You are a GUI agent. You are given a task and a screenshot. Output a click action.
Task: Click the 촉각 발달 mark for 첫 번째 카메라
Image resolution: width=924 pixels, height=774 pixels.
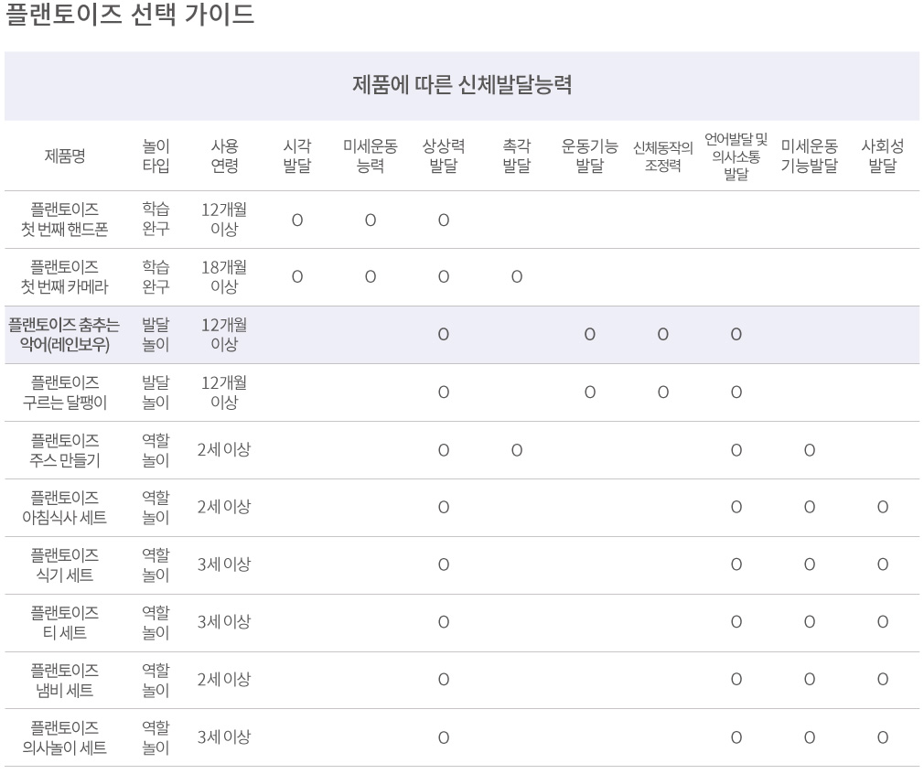click(x=517, y=276)
